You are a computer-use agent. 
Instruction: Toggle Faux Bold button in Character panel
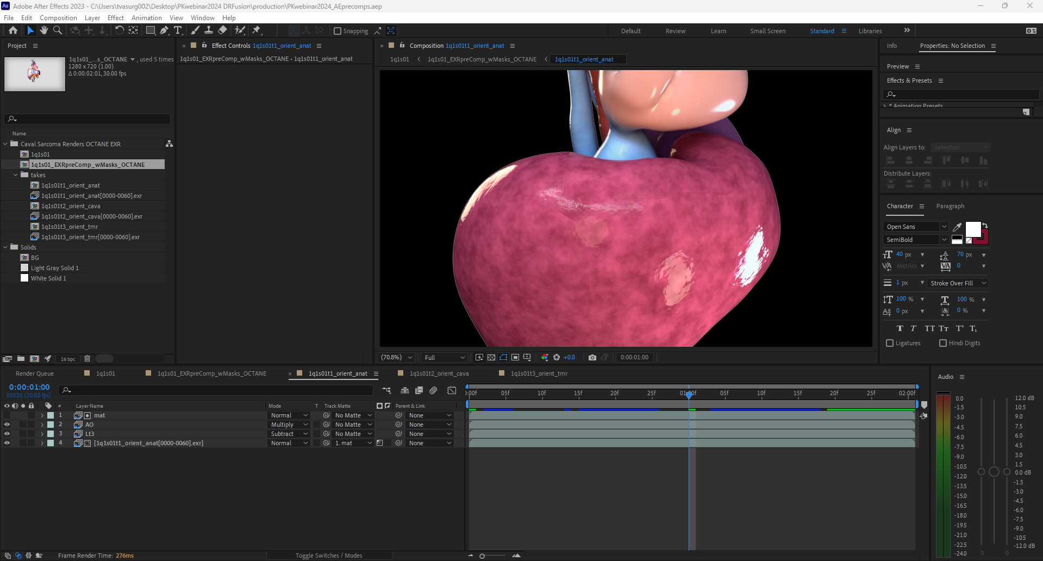(900, 328)
